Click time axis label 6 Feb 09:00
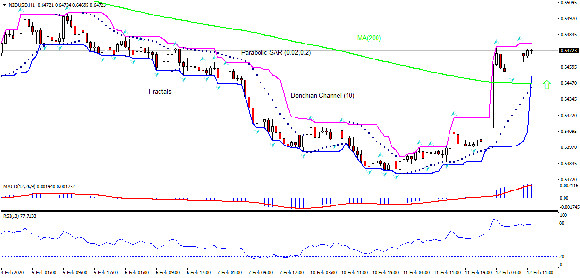 pos(167,273)
